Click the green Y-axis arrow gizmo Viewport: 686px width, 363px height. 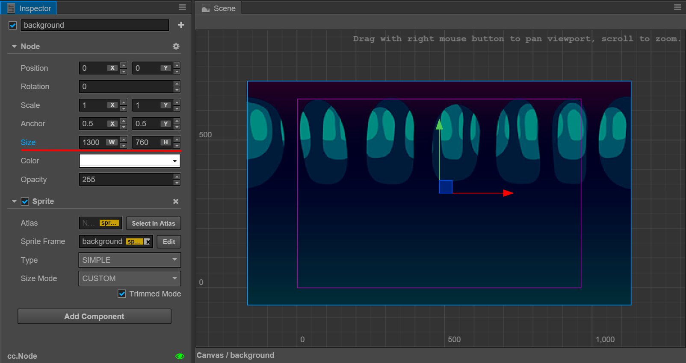439,125
